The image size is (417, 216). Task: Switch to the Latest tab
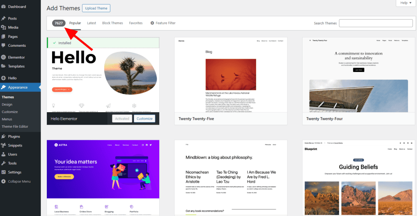coord(92,23)
